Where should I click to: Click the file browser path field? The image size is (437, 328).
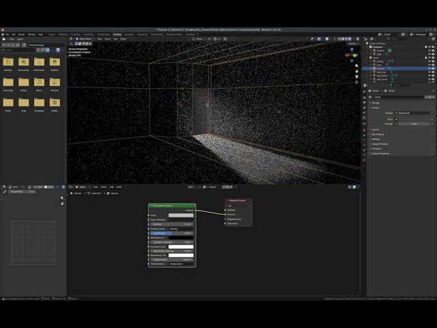click(x=46, y=45)
